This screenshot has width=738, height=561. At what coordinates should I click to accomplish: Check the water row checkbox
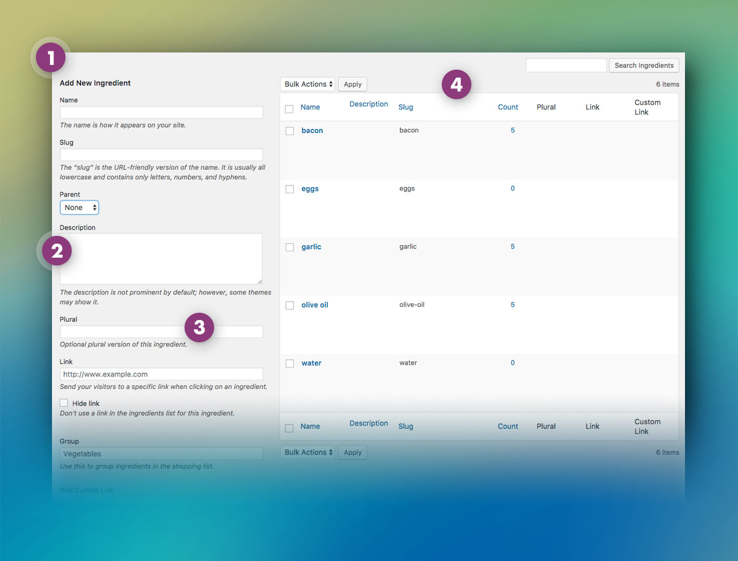click(290, 364)
